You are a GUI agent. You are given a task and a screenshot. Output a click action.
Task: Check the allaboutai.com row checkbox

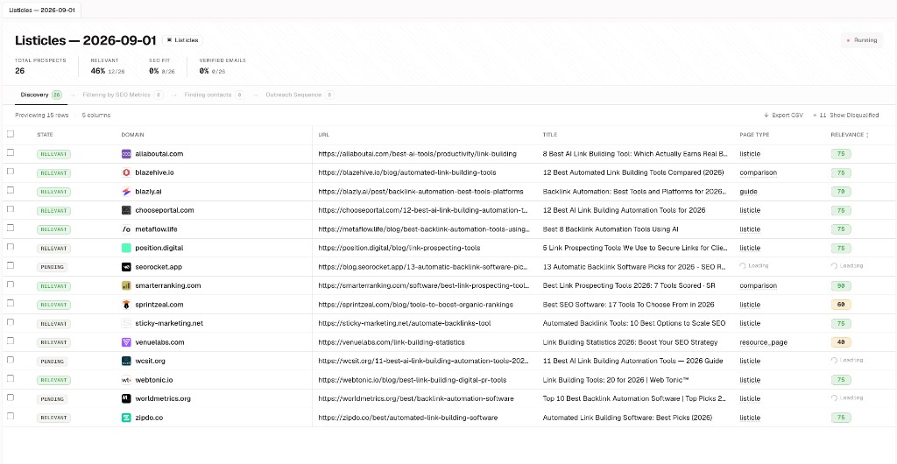tap(11, 152)
